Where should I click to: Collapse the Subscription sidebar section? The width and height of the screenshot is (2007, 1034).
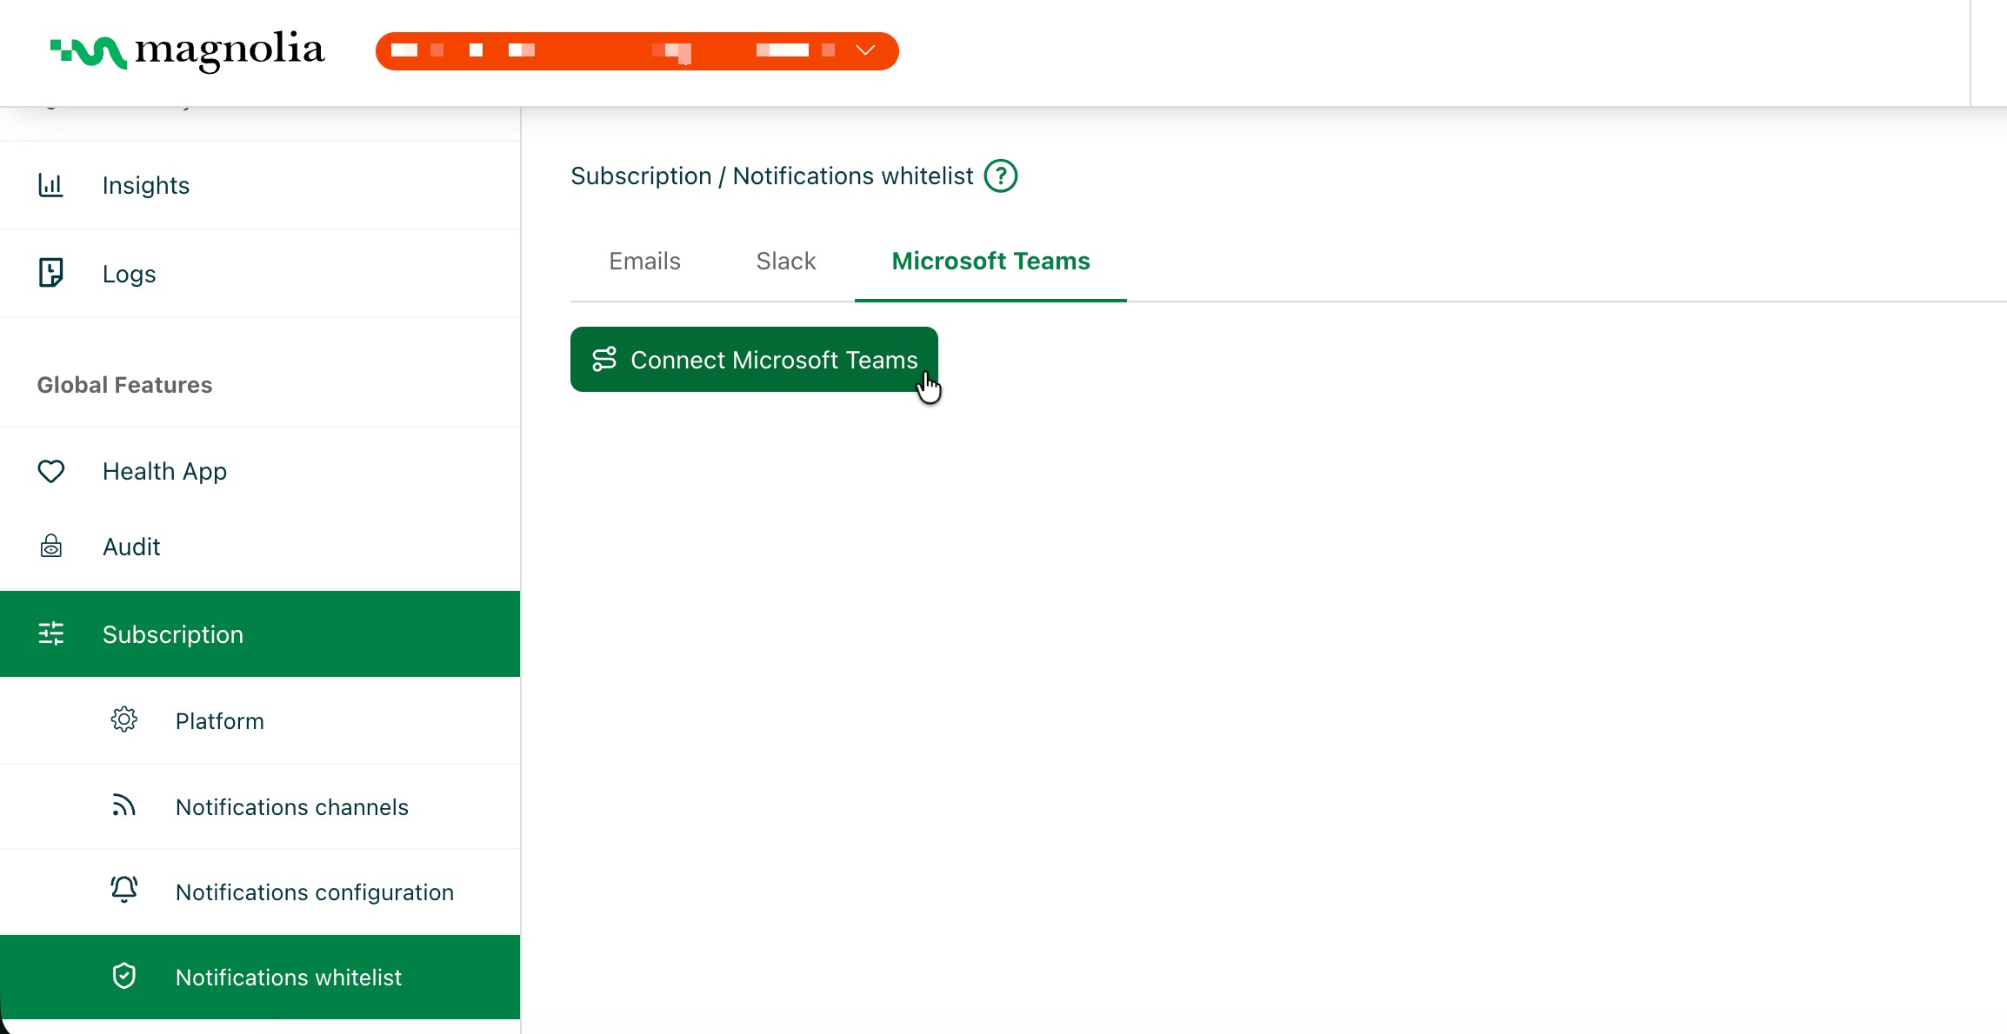tap(260, 634)
